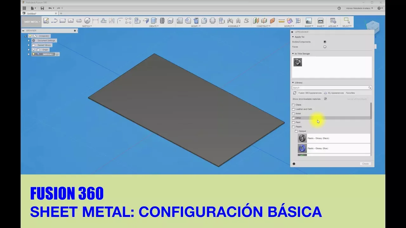
Task: Toggle visibility bulb of Origin folder
Action: click(x=33, y=50)
